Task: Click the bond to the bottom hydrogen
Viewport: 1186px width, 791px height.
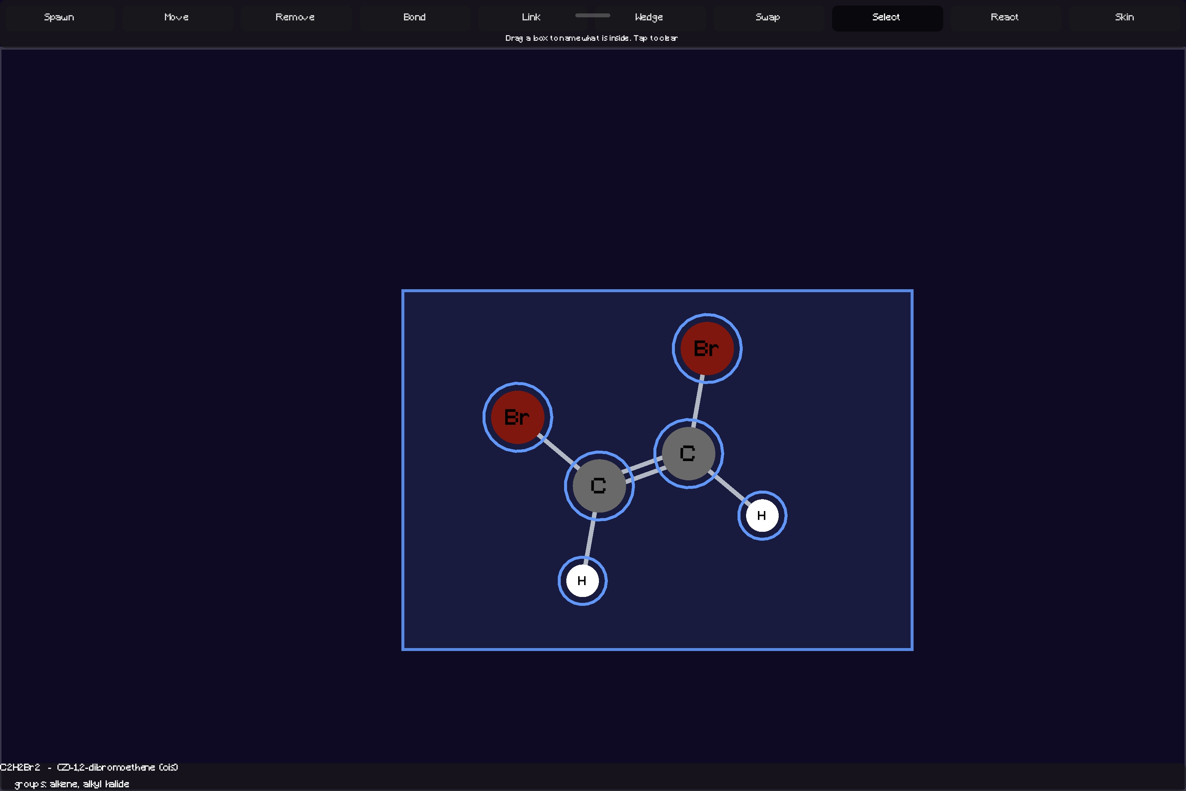Action: pyautogui.click(x=590, y=538)
